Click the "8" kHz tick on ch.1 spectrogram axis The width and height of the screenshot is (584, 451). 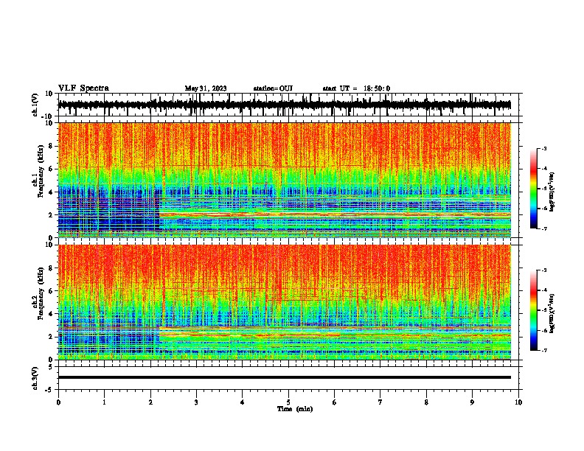click(51, 146)
